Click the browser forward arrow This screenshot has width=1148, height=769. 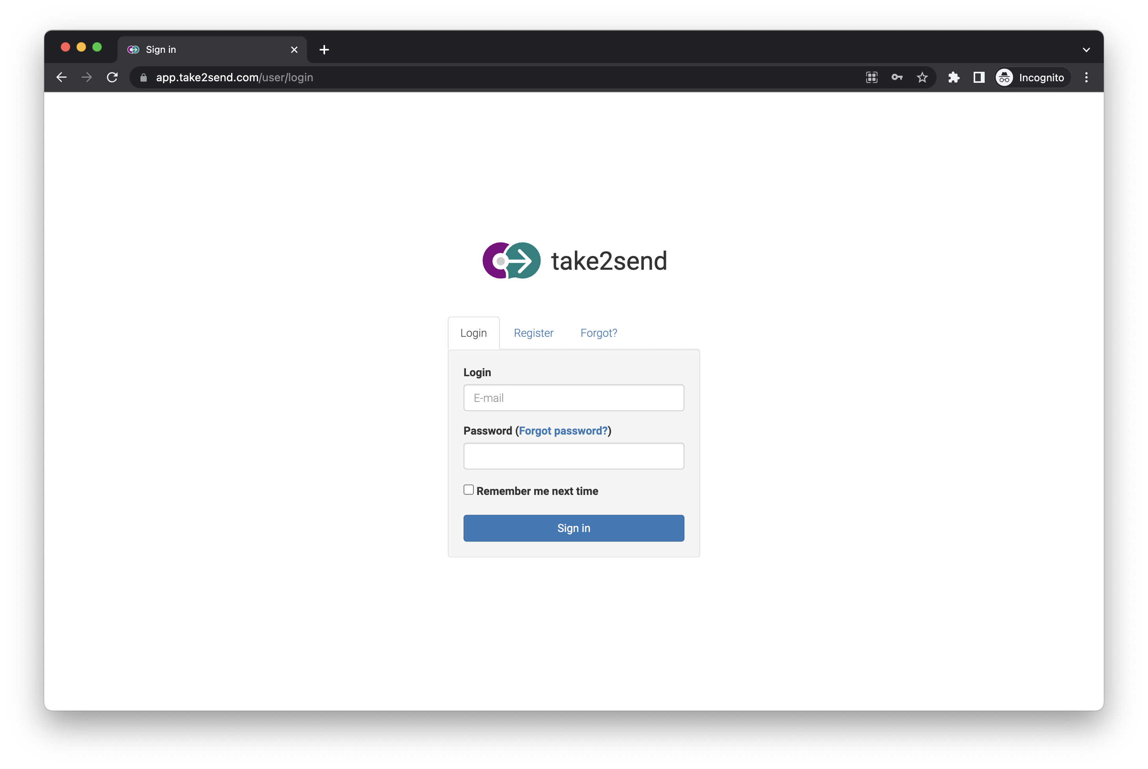pyautogui.click(x=87, y=77)
